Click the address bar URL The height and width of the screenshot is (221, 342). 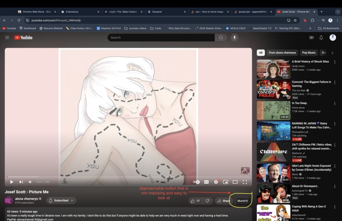point(56,20)
